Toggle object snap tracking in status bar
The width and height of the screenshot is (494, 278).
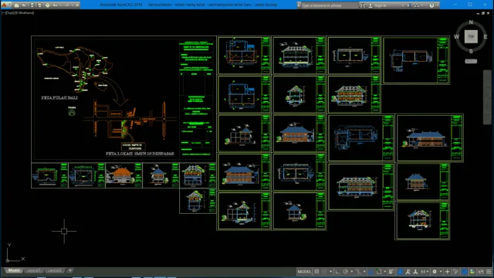pyautogui.click(x=371, y=272)
